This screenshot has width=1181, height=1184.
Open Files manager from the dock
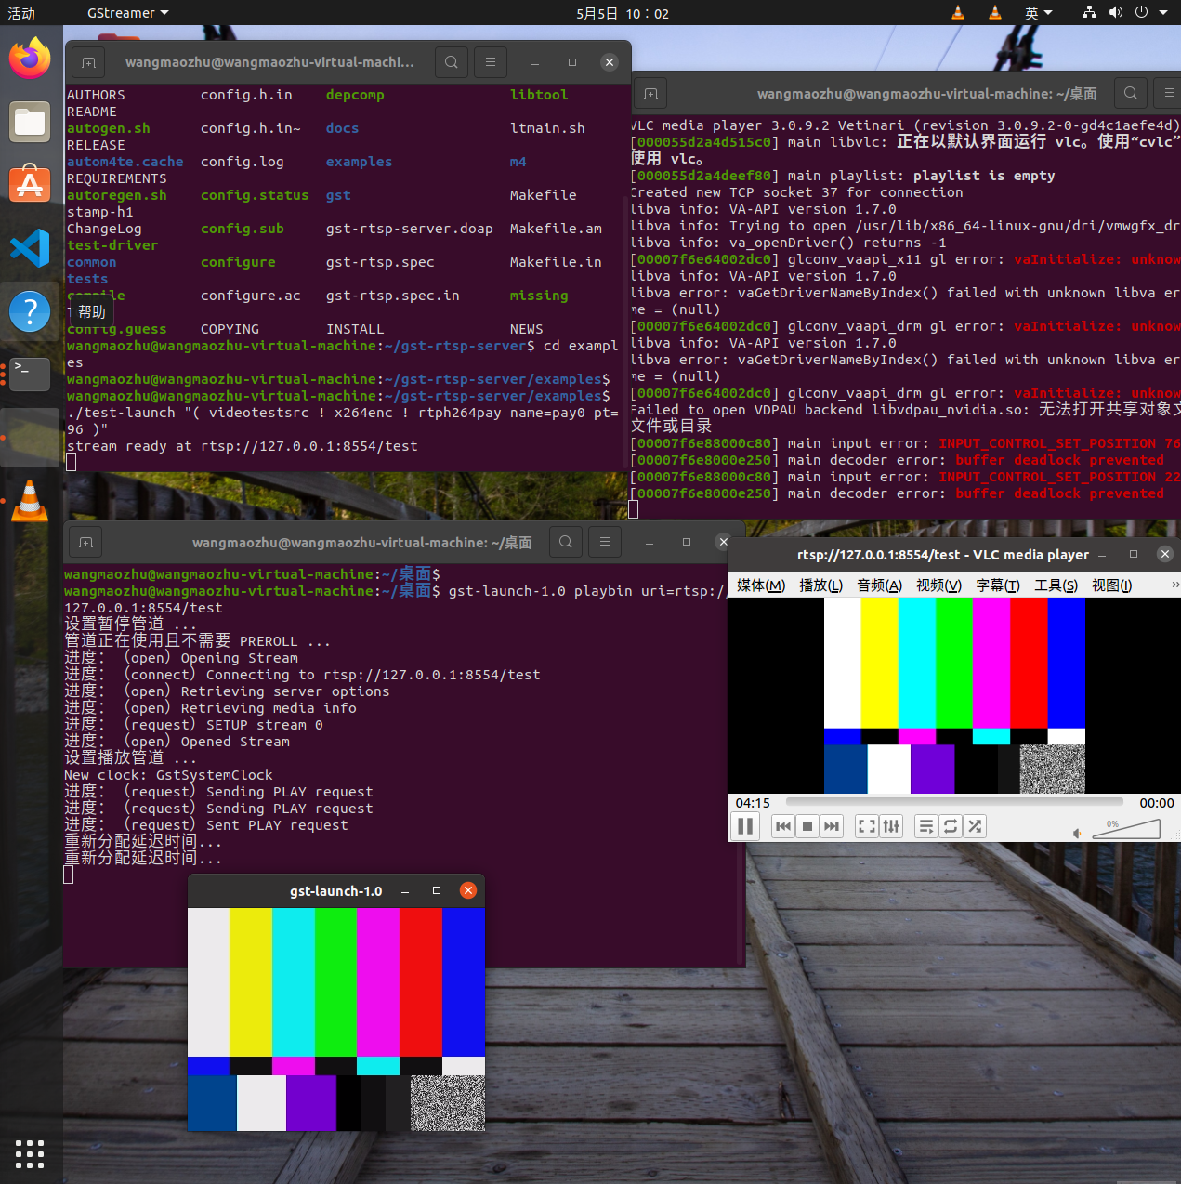30,122
